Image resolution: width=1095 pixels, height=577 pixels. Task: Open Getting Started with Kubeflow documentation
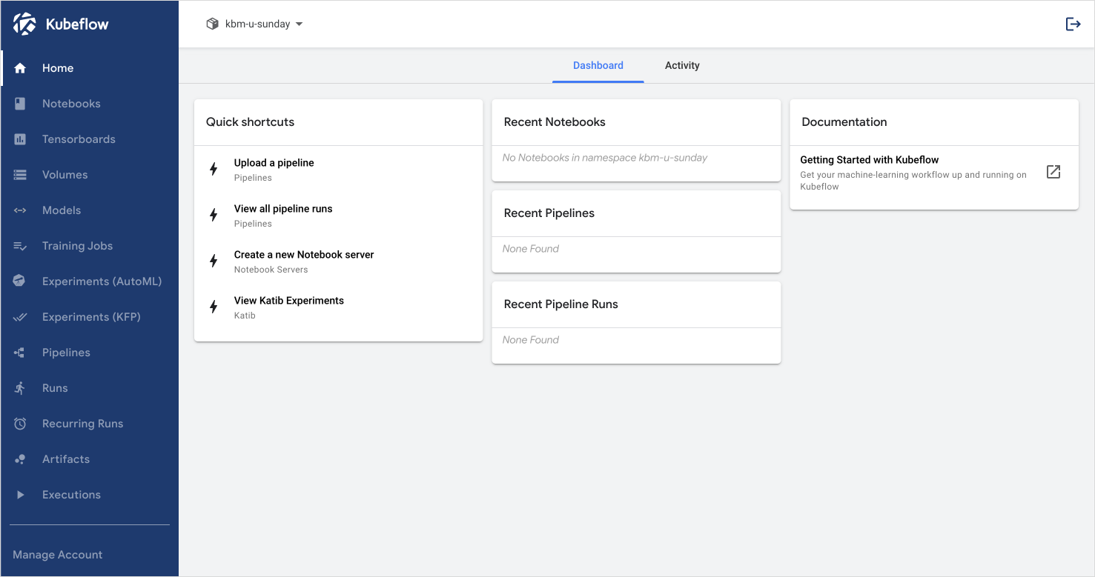tap(934, 172)
